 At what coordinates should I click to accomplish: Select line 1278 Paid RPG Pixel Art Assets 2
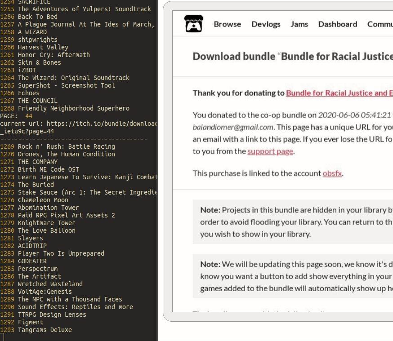(x=58, y=215)
